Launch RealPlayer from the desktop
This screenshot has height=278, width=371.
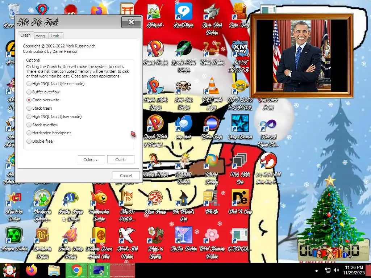point(184,15)
